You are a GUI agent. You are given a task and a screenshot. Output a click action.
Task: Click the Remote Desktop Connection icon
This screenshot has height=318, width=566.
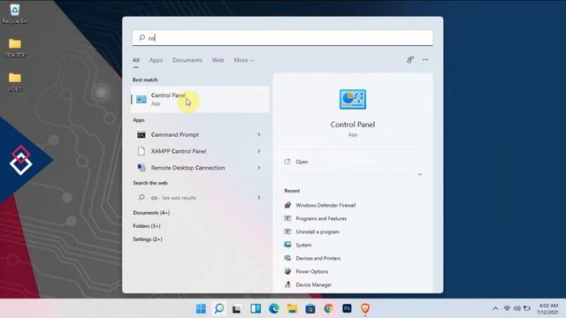141,168
